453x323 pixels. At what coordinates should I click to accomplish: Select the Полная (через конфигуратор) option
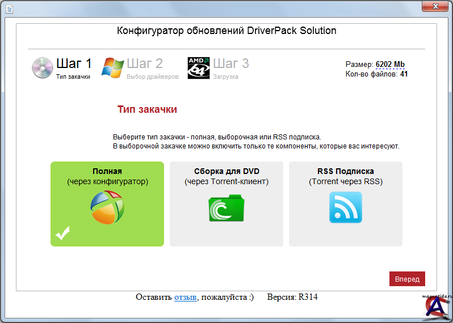[107, 176]
